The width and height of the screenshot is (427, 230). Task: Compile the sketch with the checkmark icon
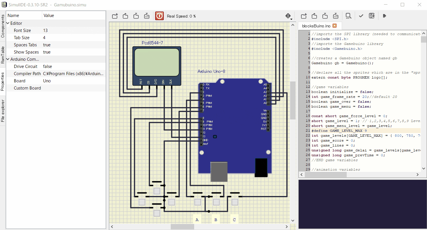[361, 16]
